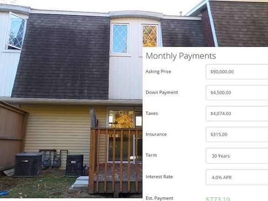Open the Interest Rate dropdown at 4.0% APR
This screenshot has height=201, width=268.
[x=237, y=177]
